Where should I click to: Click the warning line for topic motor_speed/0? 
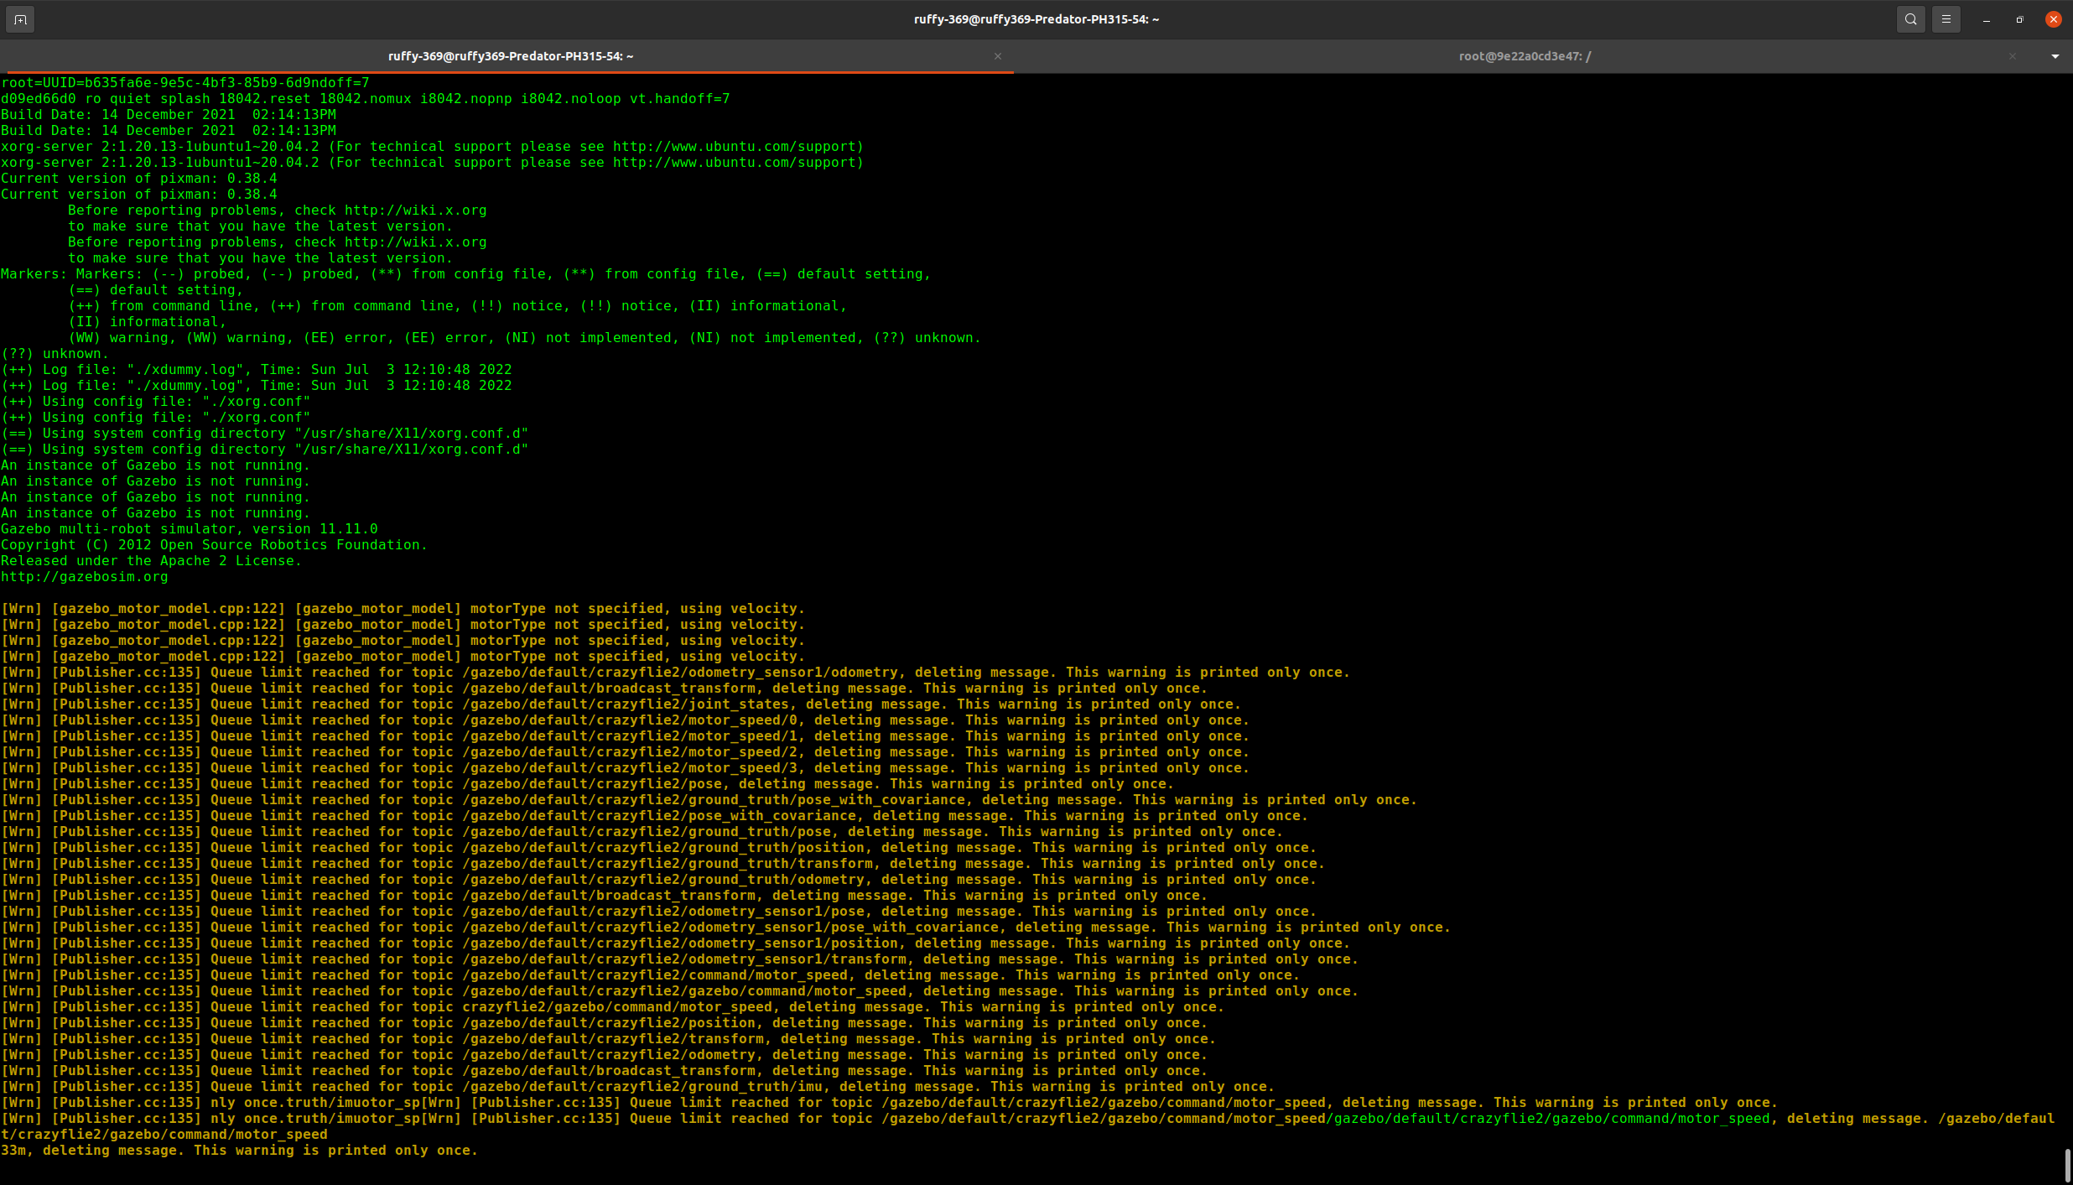pos(626,720)
